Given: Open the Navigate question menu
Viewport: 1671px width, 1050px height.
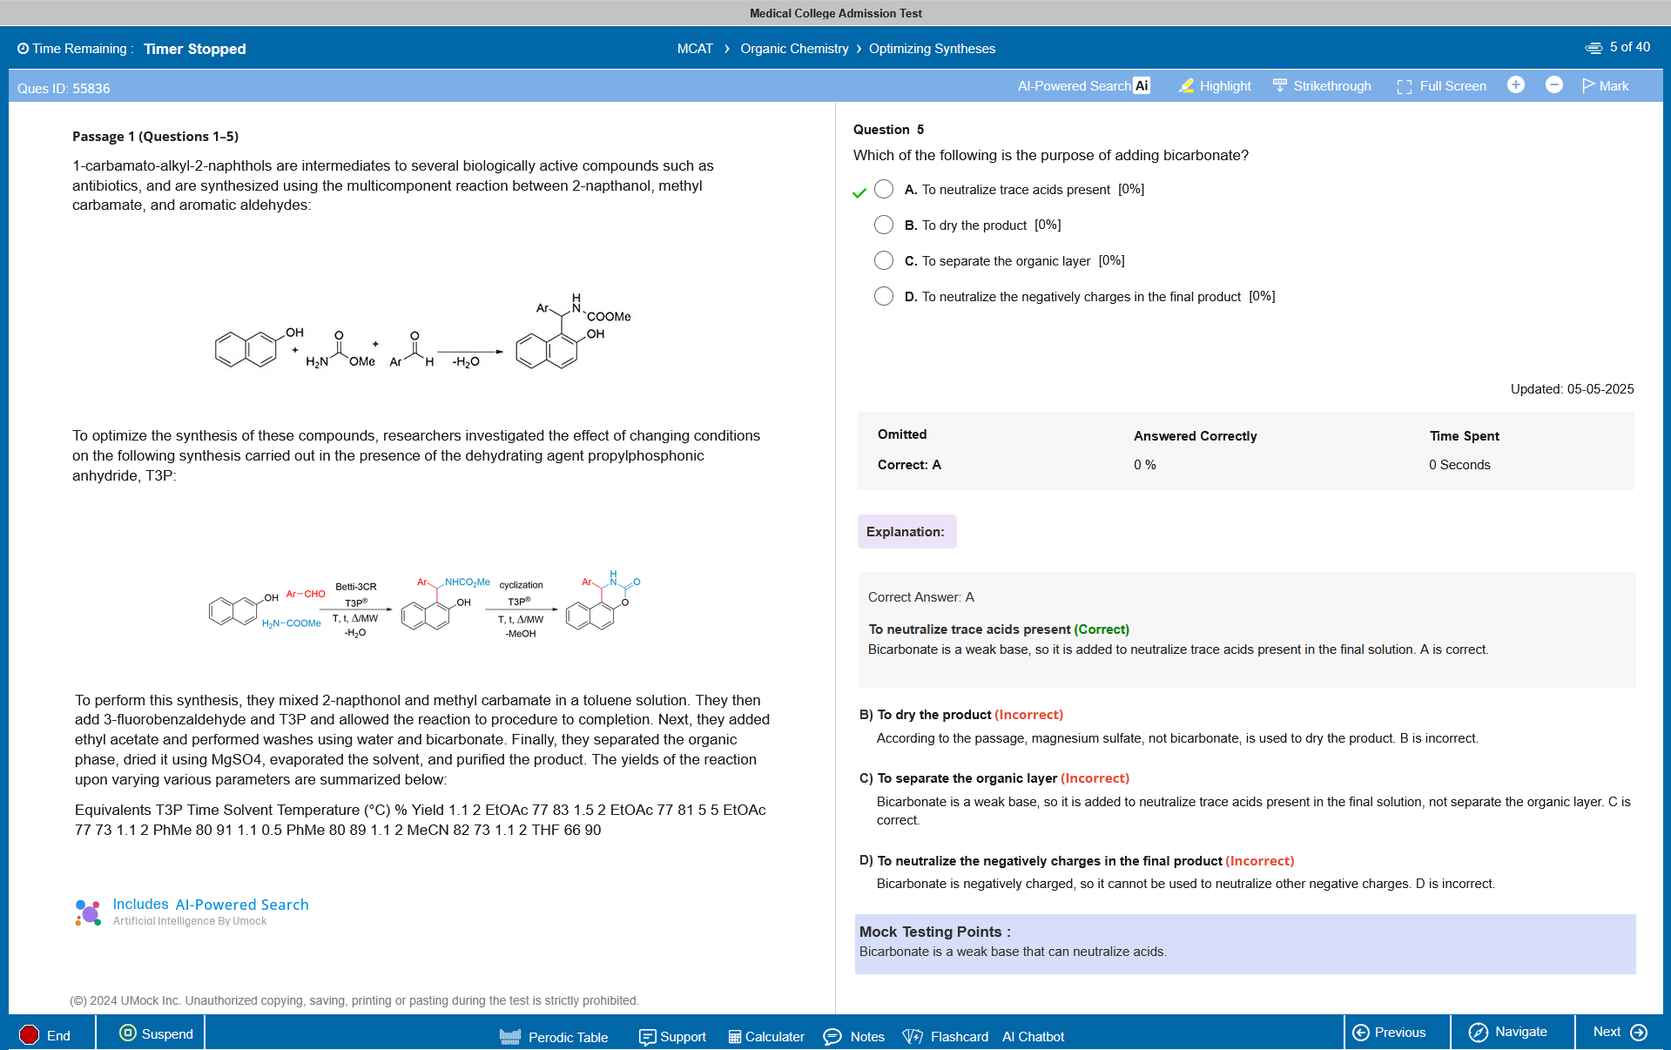Looking at the screenshot, I should point(1508,1032).
